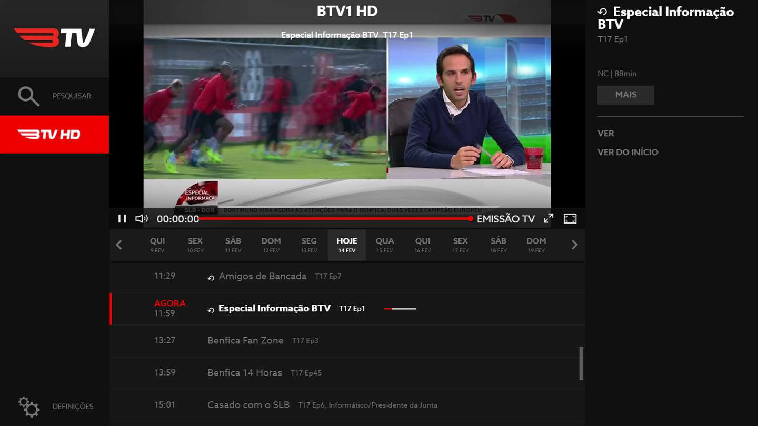Select the BTV HD channel tile
The height and width of the screenshot is (426, 758).
click(x=54, y=135)
